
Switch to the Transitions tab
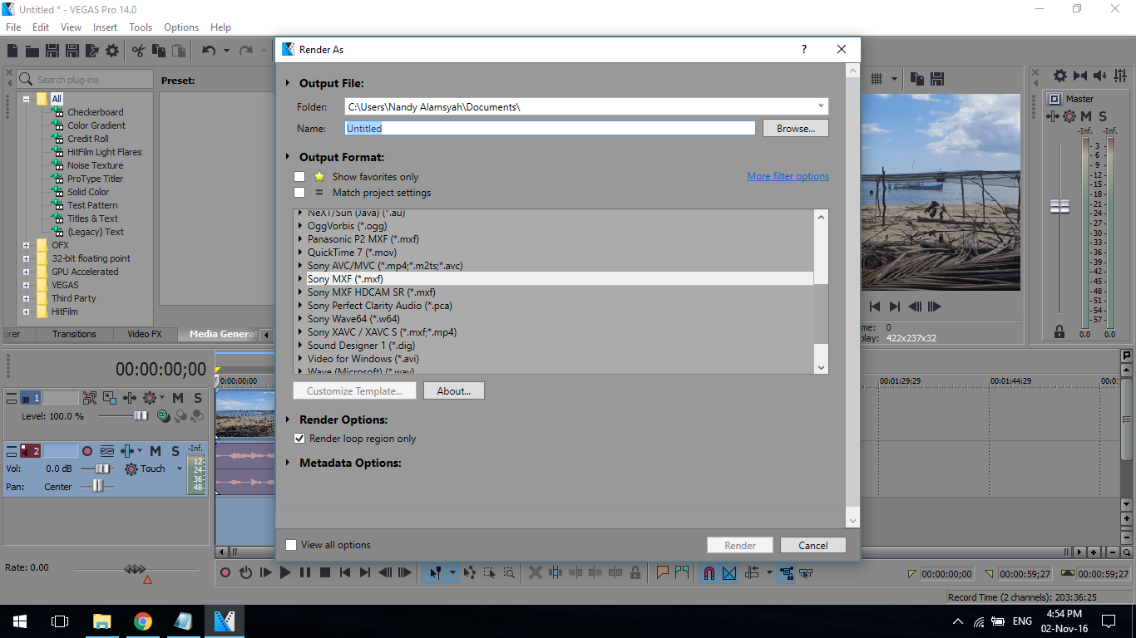(74, 334)
